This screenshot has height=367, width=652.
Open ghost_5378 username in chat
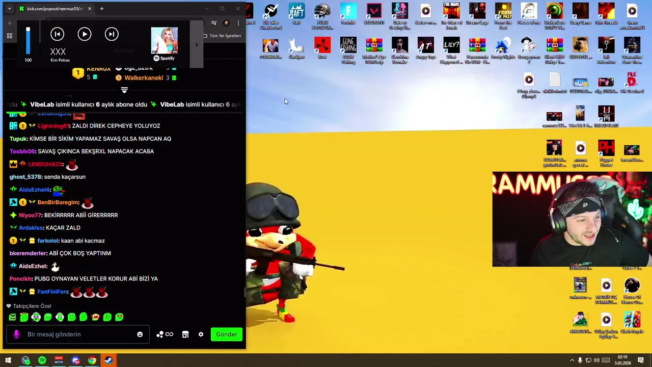pos(25,177)
